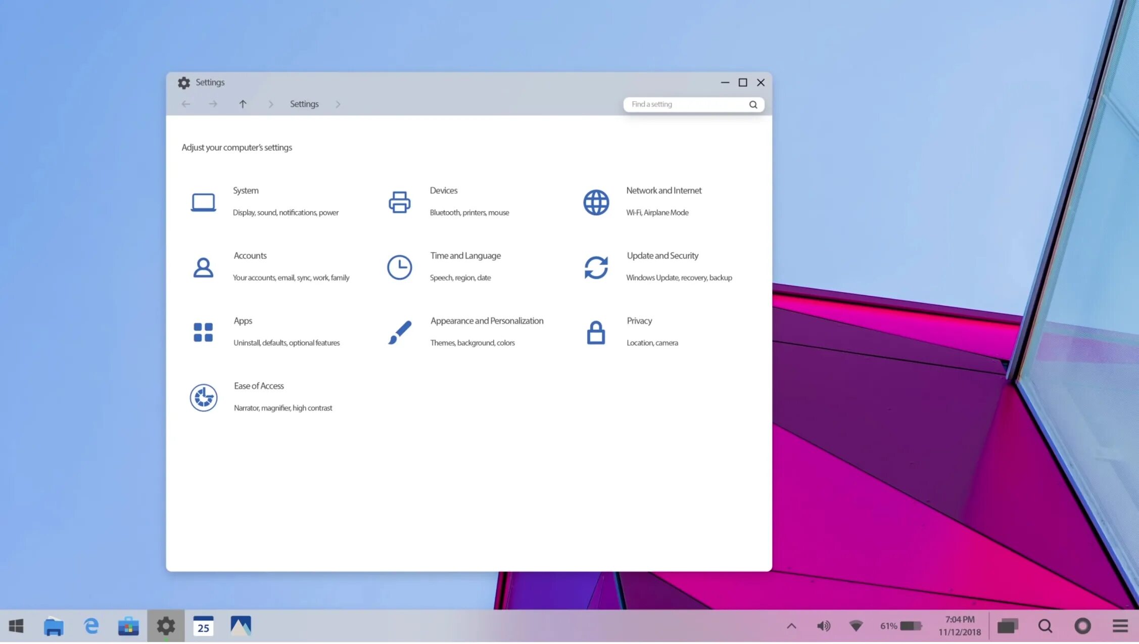Open Devices Bluetooth and printers
1139x644 pixels.
coord(444,200)
